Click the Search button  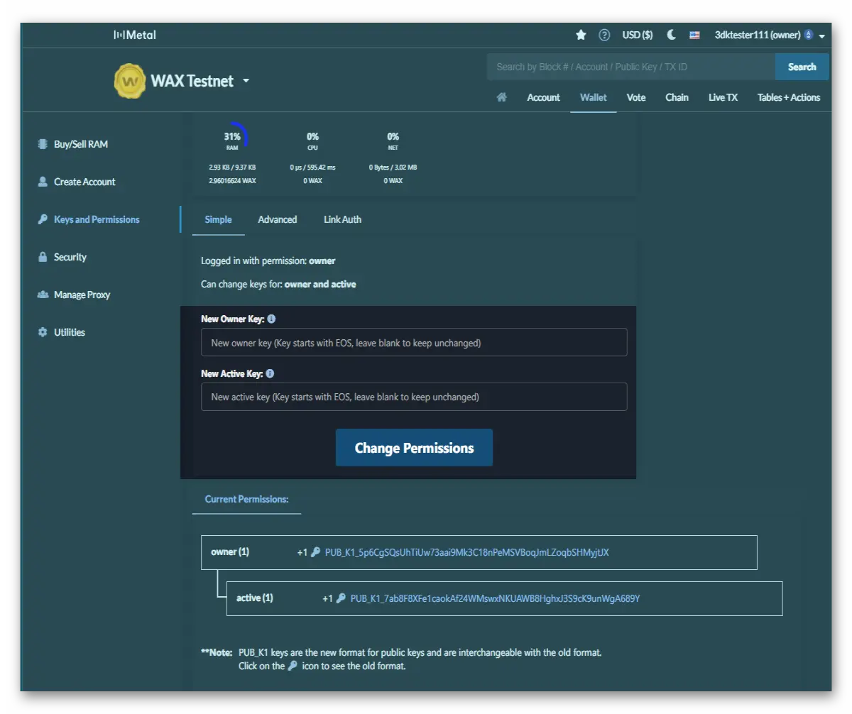click(x=802, y=67)
